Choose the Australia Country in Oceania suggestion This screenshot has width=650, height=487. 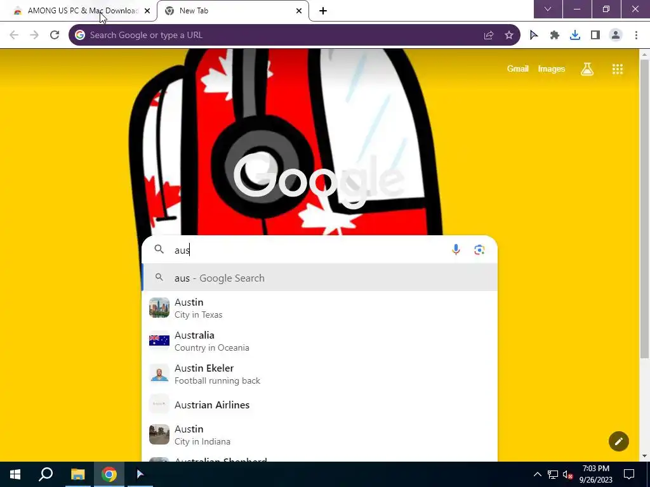pyautogui.click(x=319, y=341)
